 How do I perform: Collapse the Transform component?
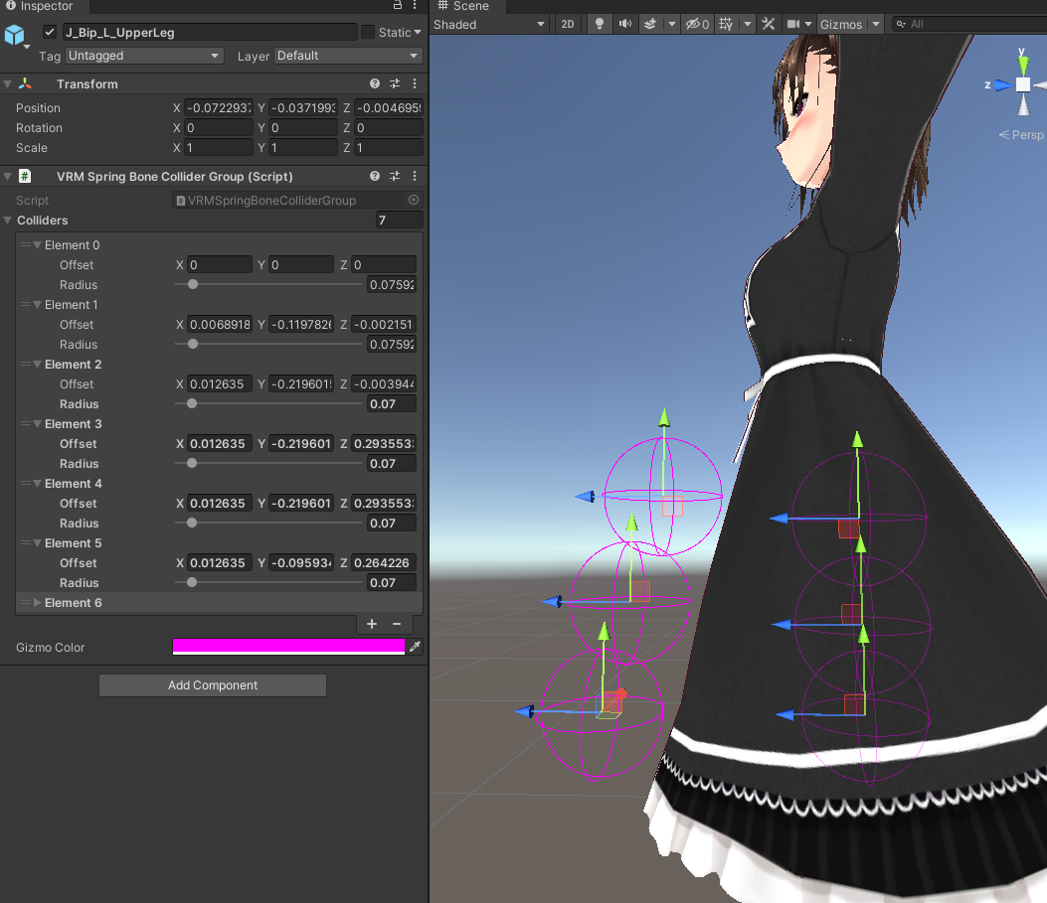coord(7,84)
